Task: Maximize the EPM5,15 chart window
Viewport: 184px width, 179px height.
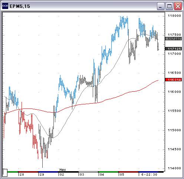Action: [x=169, y=6]
